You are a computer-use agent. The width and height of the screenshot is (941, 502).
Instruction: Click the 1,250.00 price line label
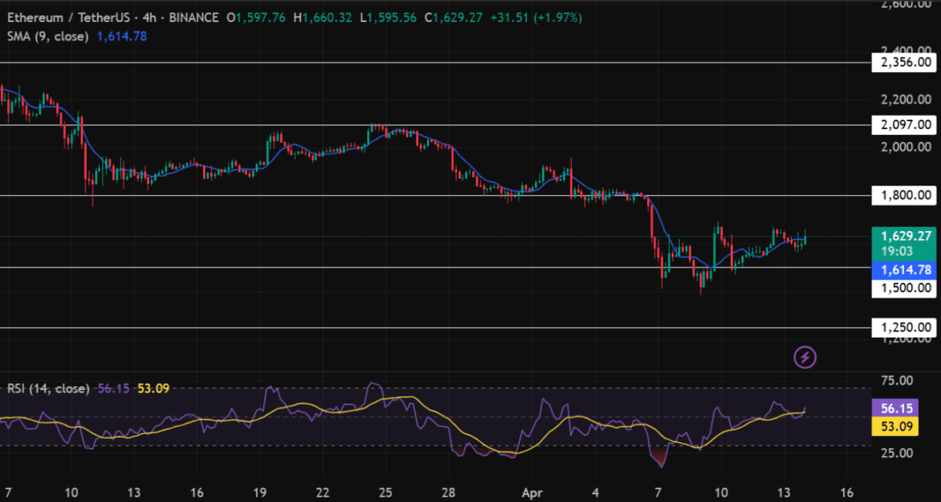(904, 328)
